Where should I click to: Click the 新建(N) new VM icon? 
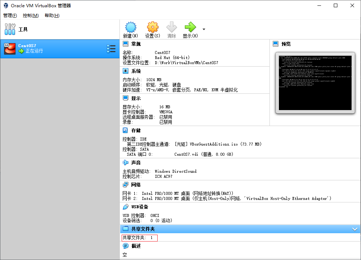[130, 27]
